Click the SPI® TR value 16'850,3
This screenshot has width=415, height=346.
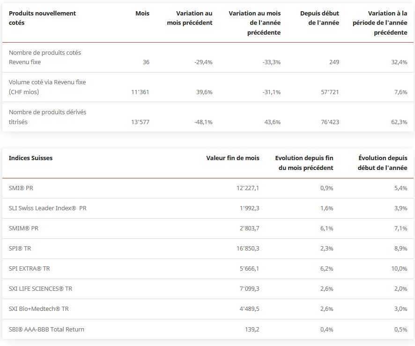click(248, 249)
